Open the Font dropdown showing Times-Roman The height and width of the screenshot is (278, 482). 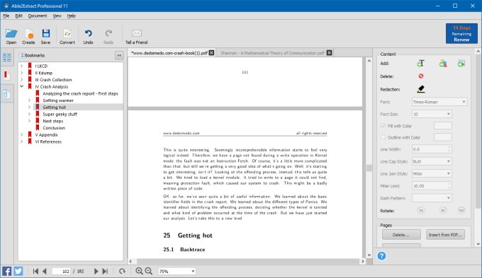click(x=439, y=102)
